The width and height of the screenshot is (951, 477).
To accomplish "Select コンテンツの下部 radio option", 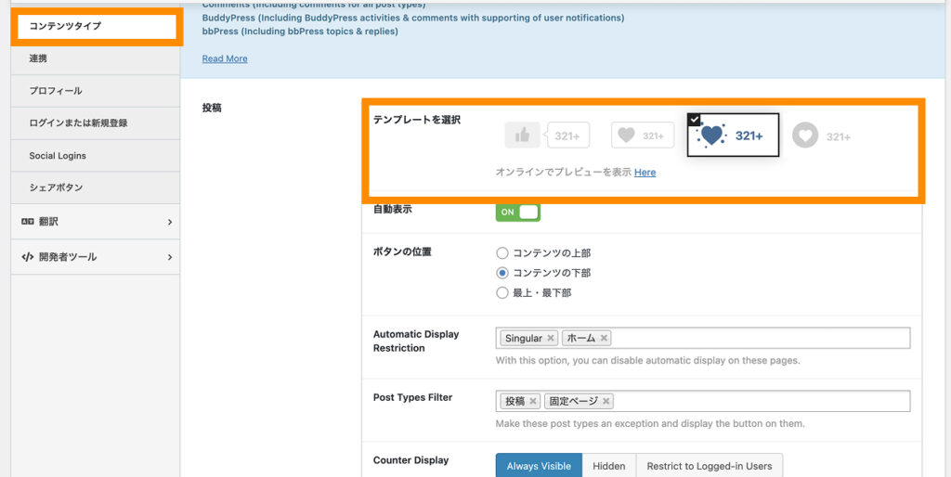I will 502,273.
